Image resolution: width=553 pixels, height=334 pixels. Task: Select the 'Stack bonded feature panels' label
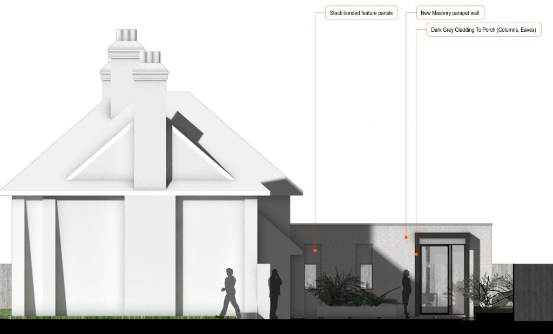click(x=361, y=13)
